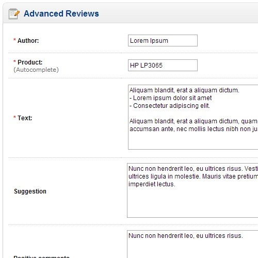Click the Author label

pos(28,41)
